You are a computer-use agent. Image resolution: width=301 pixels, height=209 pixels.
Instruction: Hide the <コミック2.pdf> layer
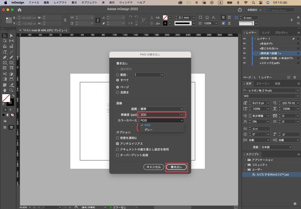tap(244, 63)
